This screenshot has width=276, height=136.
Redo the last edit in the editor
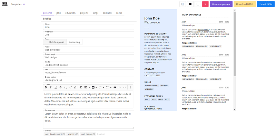125,87
